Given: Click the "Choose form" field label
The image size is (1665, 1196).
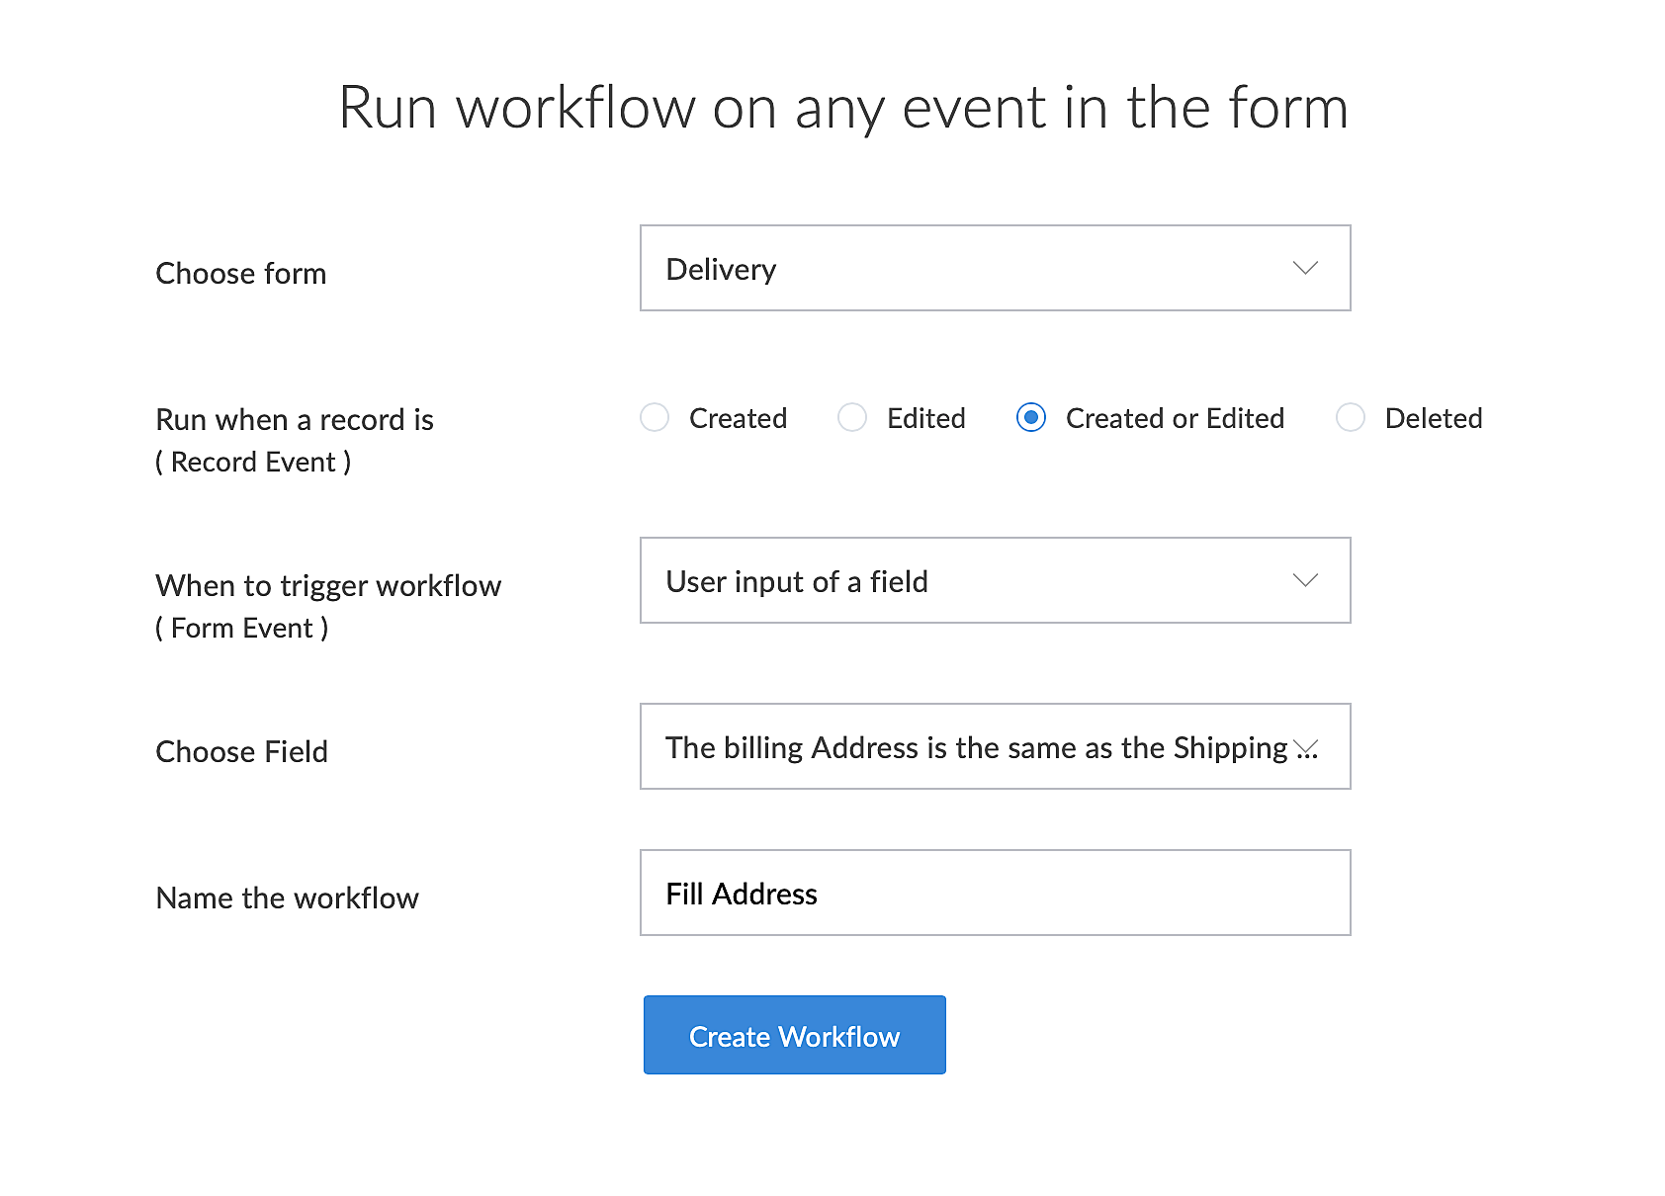Looking at the screenshot, I should [x=241, y=273].
